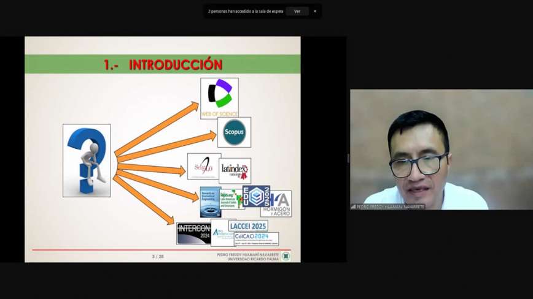Click the '2 personas han accedido' notification text
Viewport: 533px width, 299px height.
246,11
